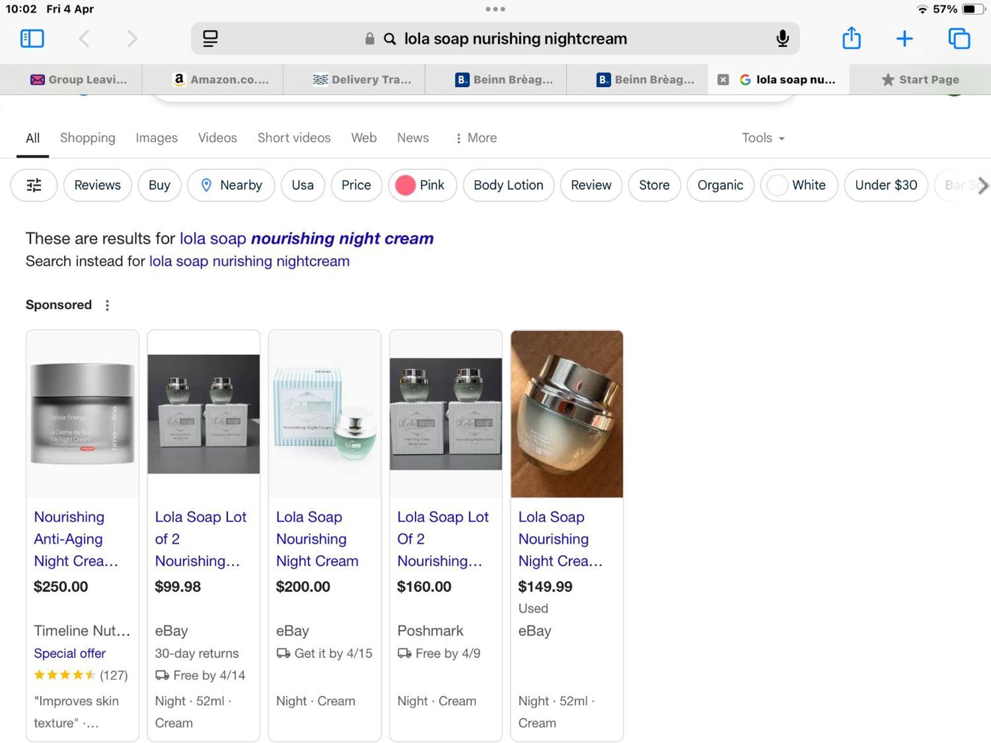
Task: Switch to the Start Page tab
Action: click(x=920, y=79)
